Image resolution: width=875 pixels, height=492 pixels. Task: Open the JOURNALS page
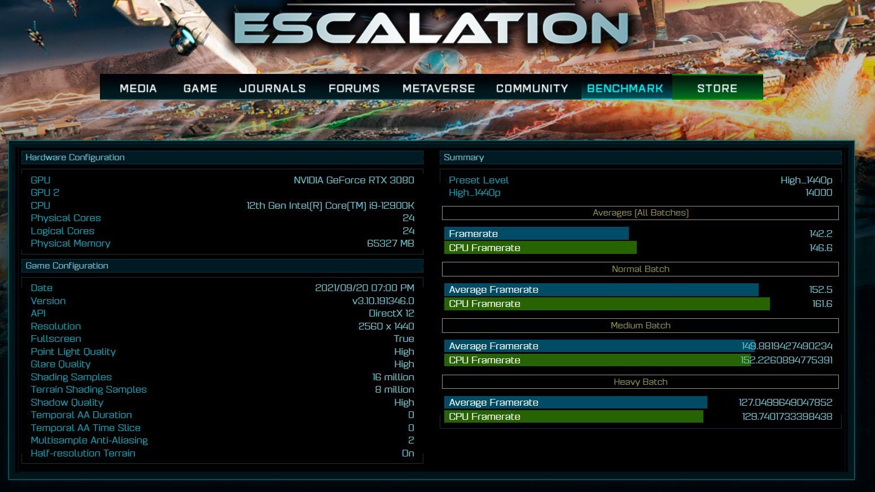272,88
